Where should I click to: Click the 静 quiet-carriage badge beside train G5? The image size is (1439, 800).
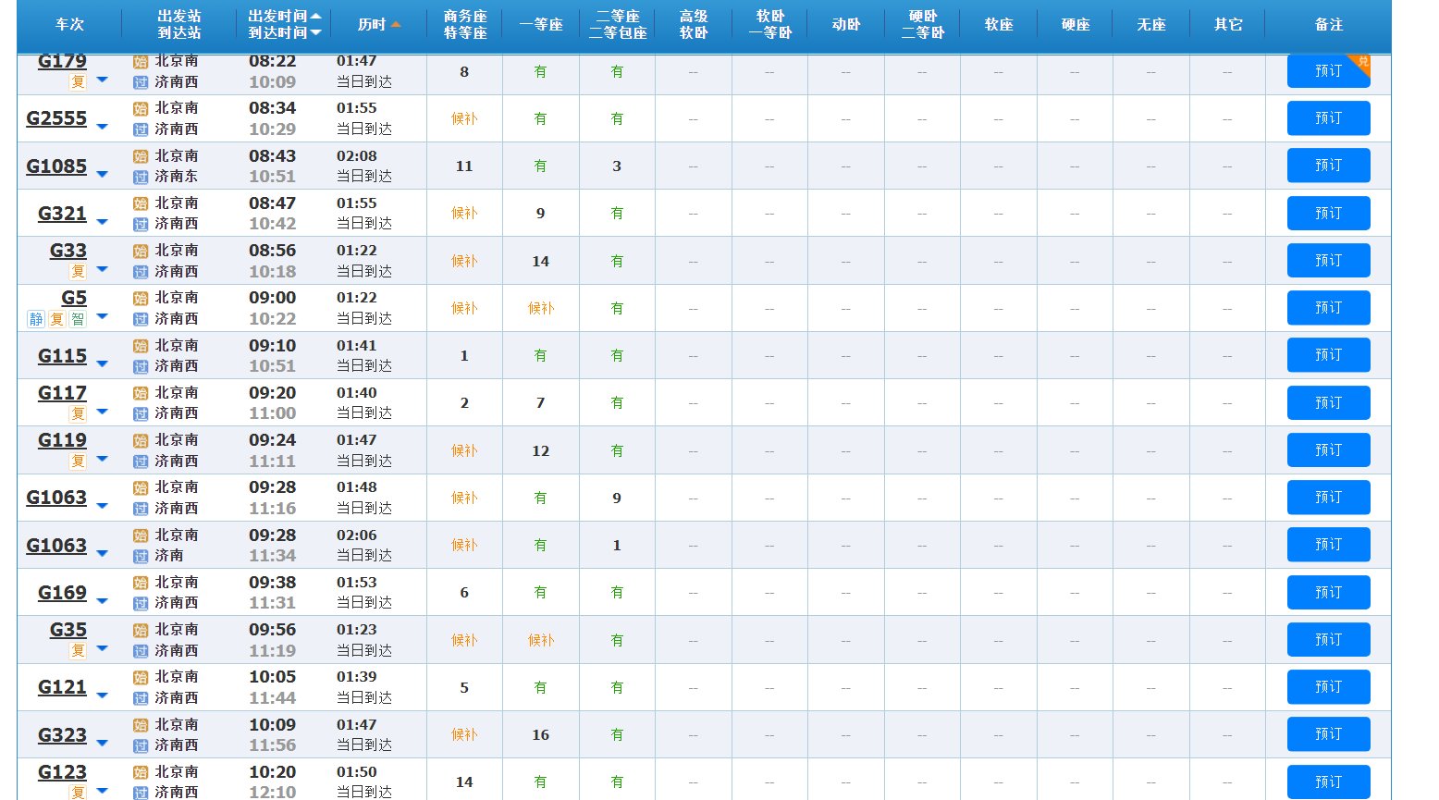pos(37,317)
